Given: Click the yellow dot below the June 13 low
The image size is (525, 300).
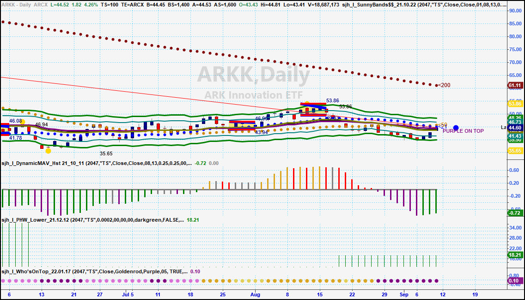Looking at the screenshot, I should [x=48, y=151].
